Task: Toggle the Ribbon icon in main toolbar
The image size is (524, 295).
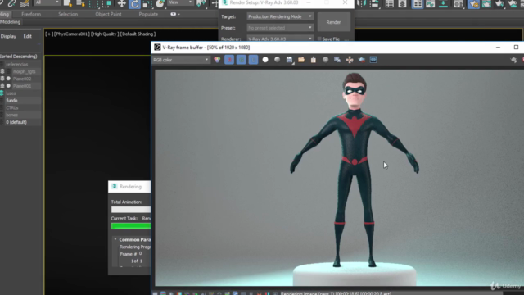Action: point(418,3)
